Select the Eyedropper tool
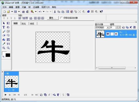Image resolution: width=139 pixels, height=102 pixels. click(x=4, y=44)
